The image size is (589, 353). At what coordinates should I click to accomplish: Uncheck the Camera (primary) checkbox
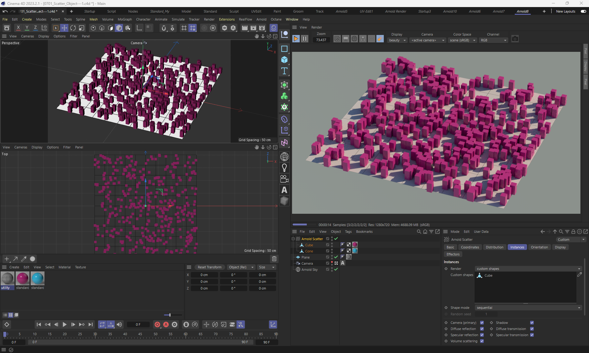[x=482, y=323]
